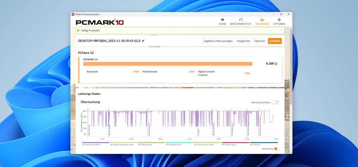The height and width of the screenshot is (167, 358).
Task: Click the Digital Content Creation score
Action: click(247, 73)
